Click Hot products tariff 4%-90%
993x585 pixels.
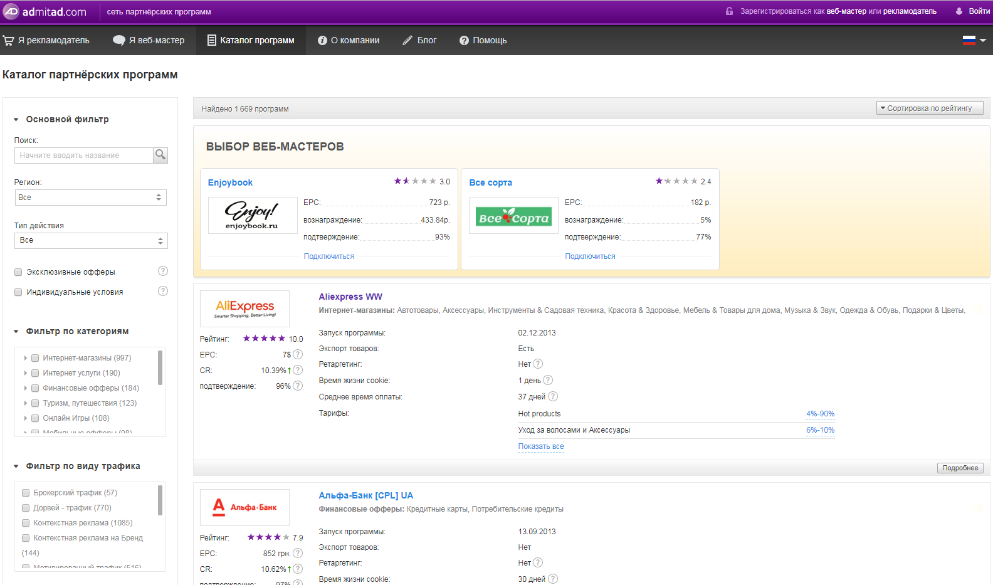click(820, 414)
